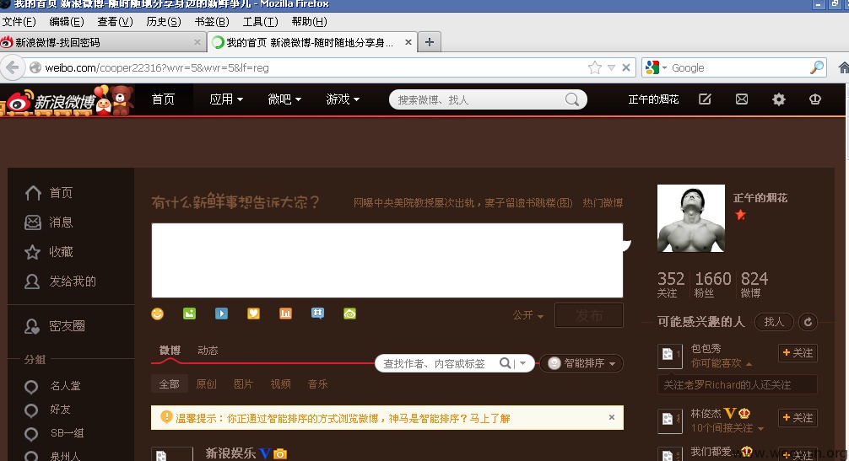Expand the 应用 dropdown menu
This screenshot has height=461, width=849.
click(x=226, y=99)
